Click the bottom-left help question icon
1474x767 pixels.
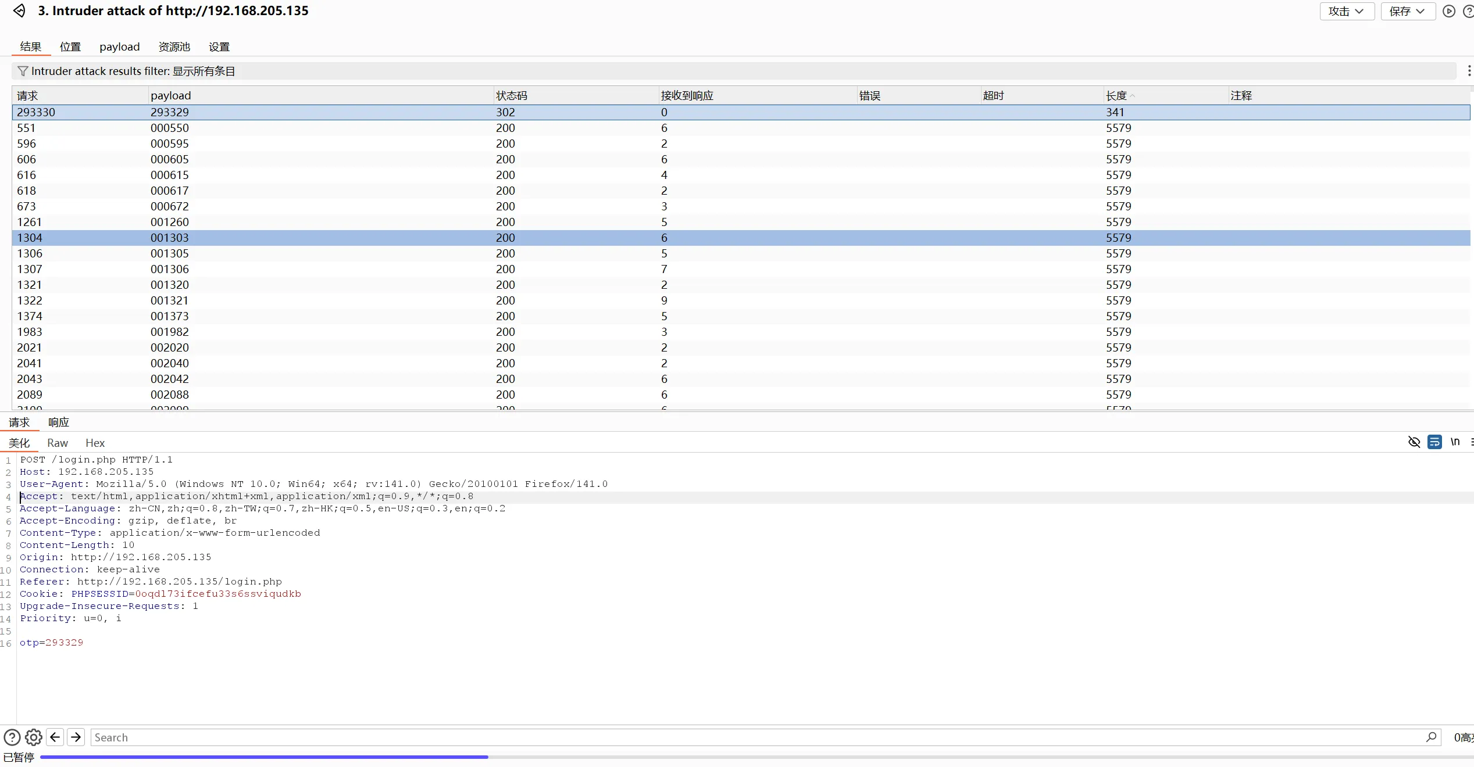coord(12,737)
